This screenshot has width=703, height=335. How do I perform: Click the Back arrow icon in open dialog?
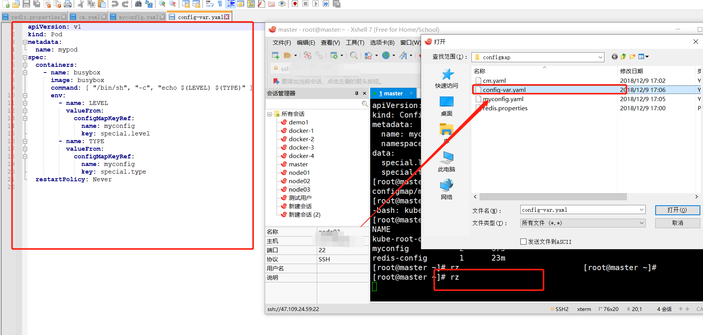[x=614, y=57]
